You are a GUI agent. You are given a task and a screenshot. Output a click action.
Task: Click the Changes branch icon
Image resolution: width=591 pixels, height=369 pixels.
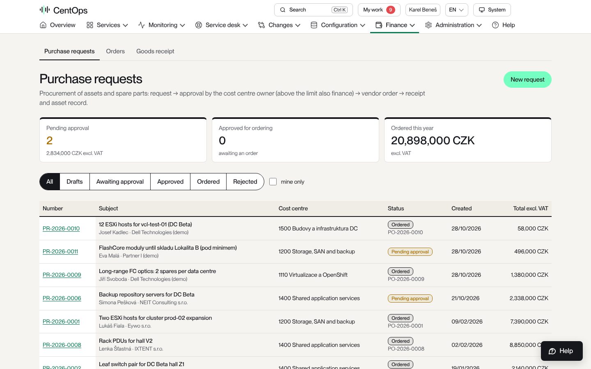pos(261,25)
